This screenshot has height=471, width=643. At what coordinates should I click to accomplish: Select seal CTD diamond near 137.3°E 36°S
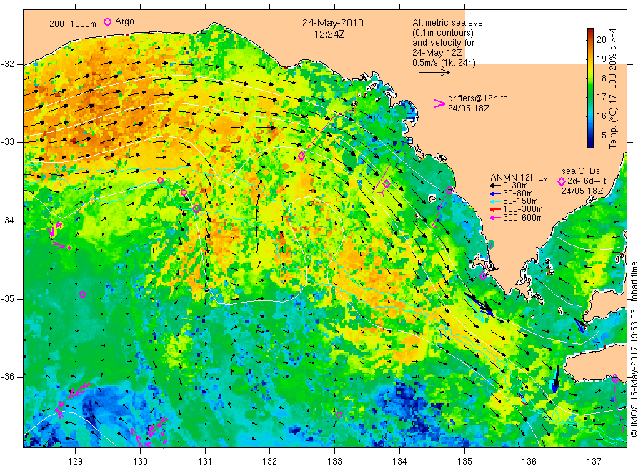click(x=614, y=379)
